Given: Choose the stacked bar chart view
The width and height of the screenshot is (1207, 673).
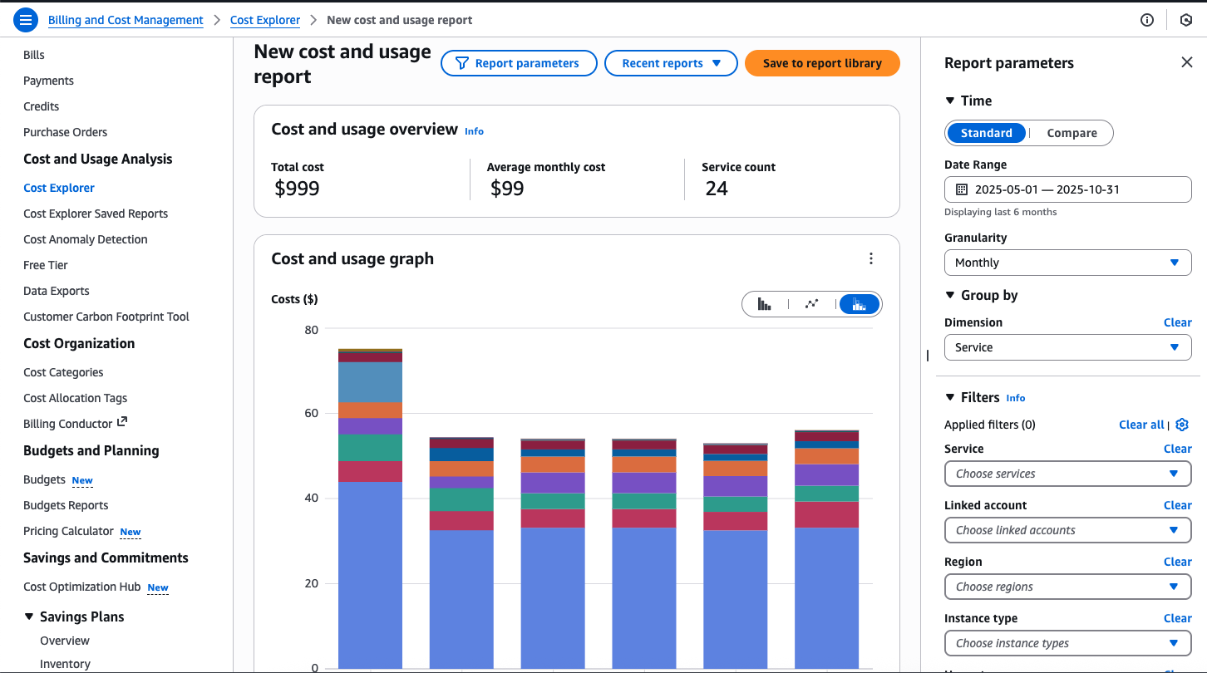Looking at the screenshot, I should (859, 303).
